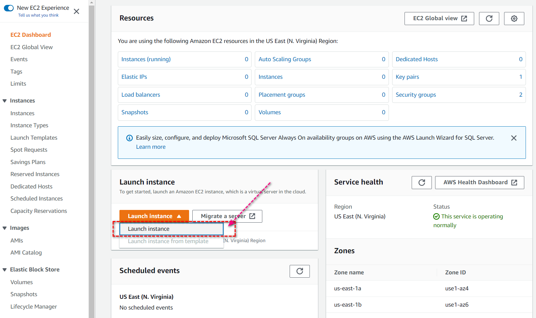Close the New EC2 Experience notice

76,11
